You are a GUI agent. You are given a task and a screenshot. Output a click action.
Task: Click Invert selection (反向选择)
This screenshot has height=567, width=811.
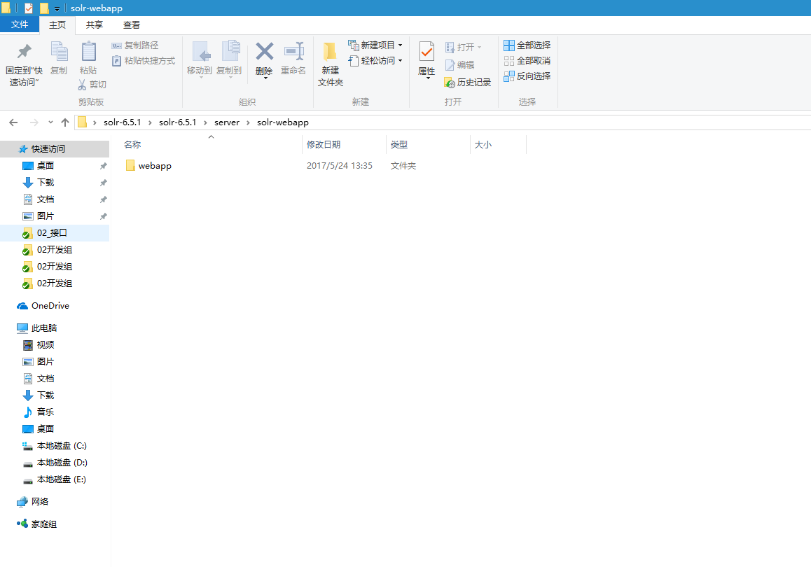(x=527, y=76)
